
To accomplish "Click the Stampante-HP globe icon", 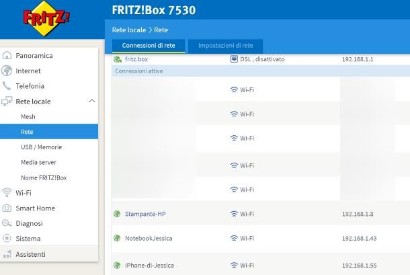I will (117, 214).
